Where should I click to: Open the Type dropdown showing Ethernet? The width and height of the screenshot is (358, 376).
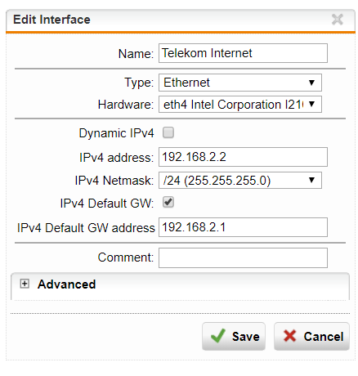pyautogui.click(x=240, y=83)
